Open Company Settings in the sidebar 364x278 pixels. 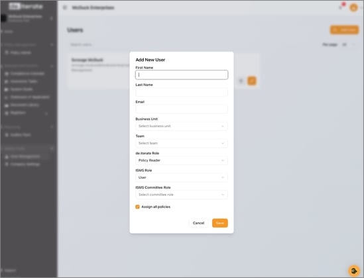[x=25, y=164]
